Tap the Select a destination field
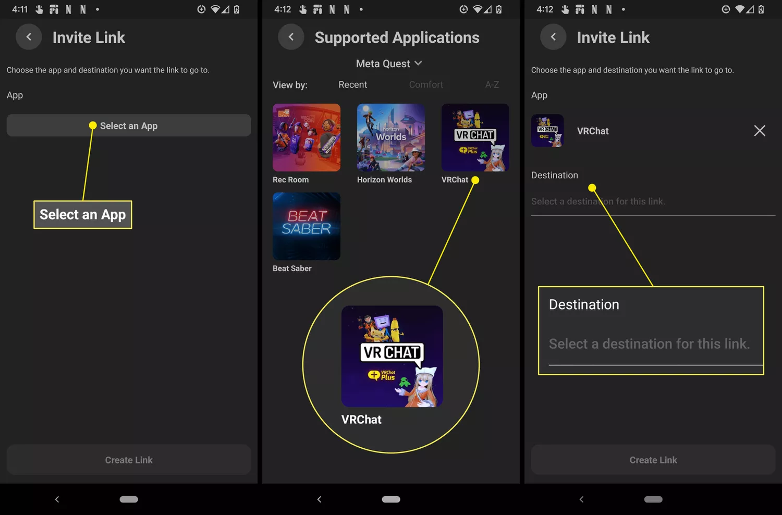Image resolution: width=782 pixels, height=515 pixels. [653, 202]
